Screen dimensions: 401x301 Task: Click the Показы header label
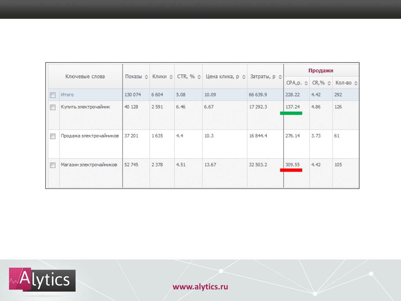(134, 76)
